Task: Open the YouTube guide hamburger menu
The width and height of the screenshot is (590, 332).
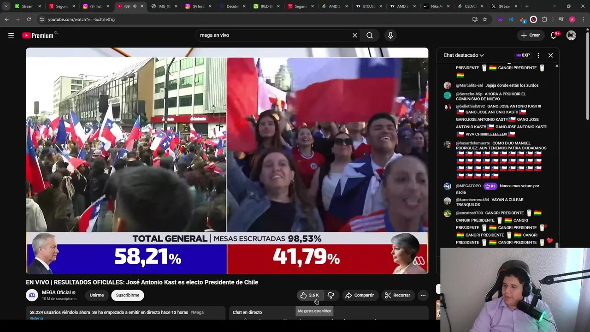Action: coord(11,36)
